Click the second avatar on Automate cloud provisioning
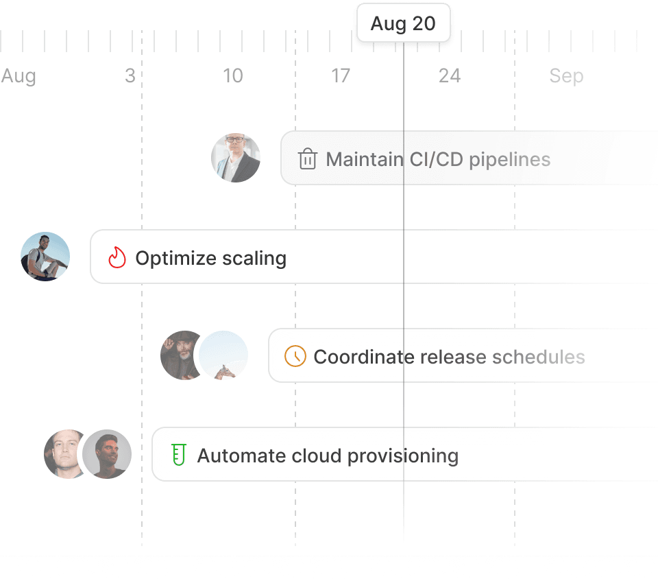The image size is (658, 579). click(108, 454)
